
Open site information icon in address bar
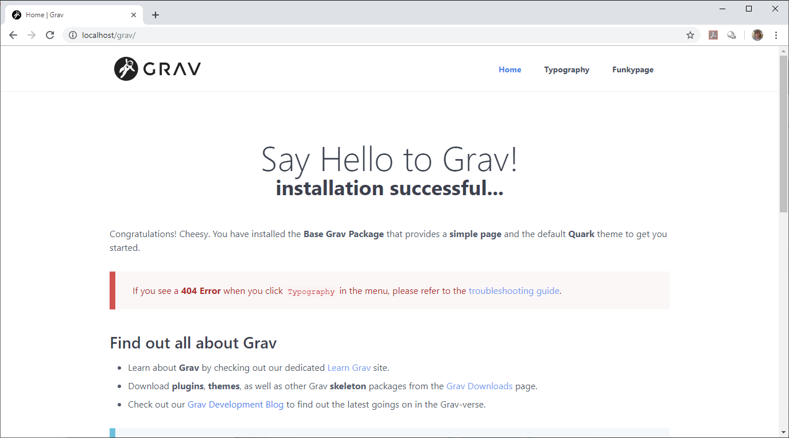[73, 35]
